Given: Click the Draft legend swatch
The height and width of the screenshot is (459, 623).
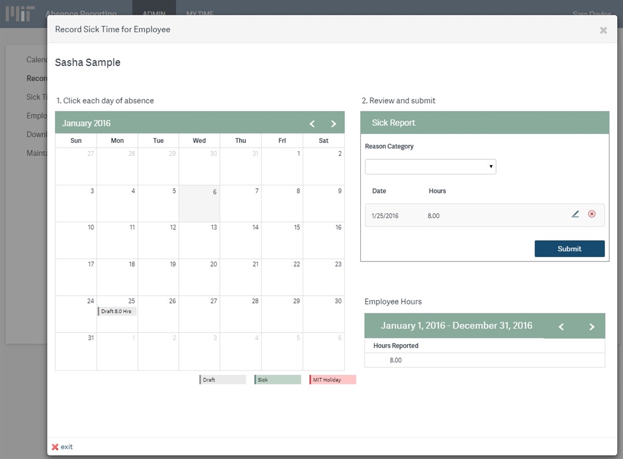Looking at the screenshot, I should [x=223, y=380].
